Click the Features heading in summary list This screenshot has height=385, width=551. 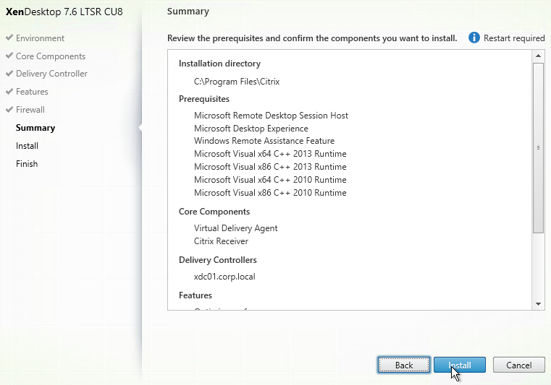tap(195, 295)
